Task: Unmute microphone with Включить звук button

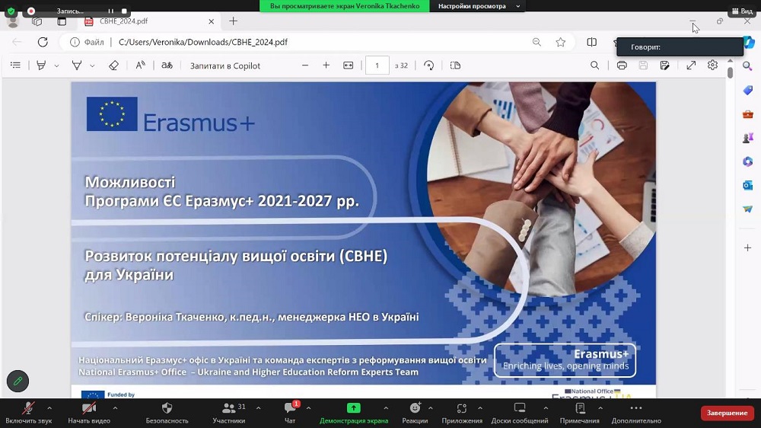Action: point(28,412)
